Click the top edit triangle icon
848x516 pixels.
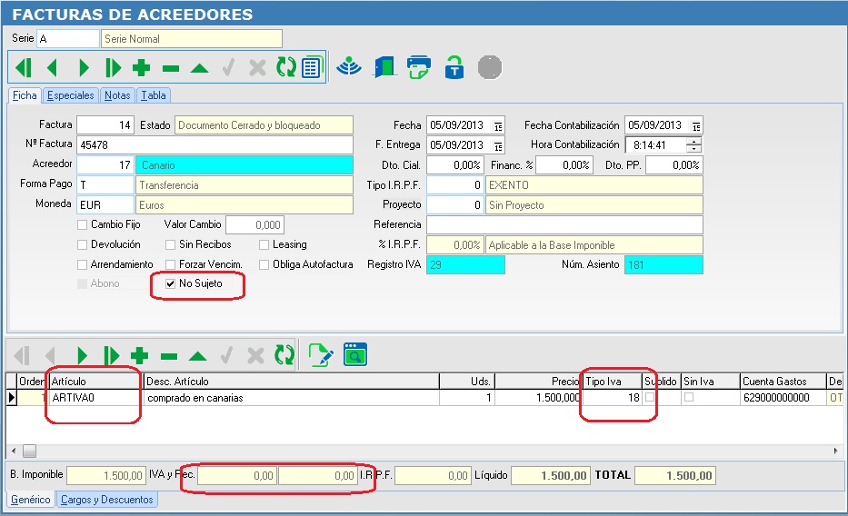coord(200,69)
